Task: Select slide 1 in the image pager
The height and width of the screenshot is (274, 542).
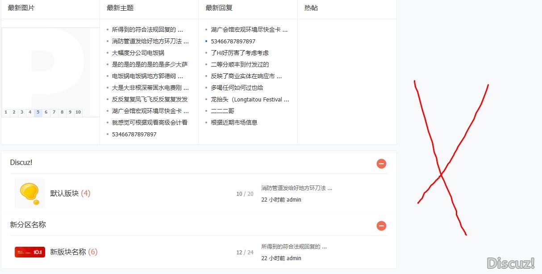Action: [6, 113]
